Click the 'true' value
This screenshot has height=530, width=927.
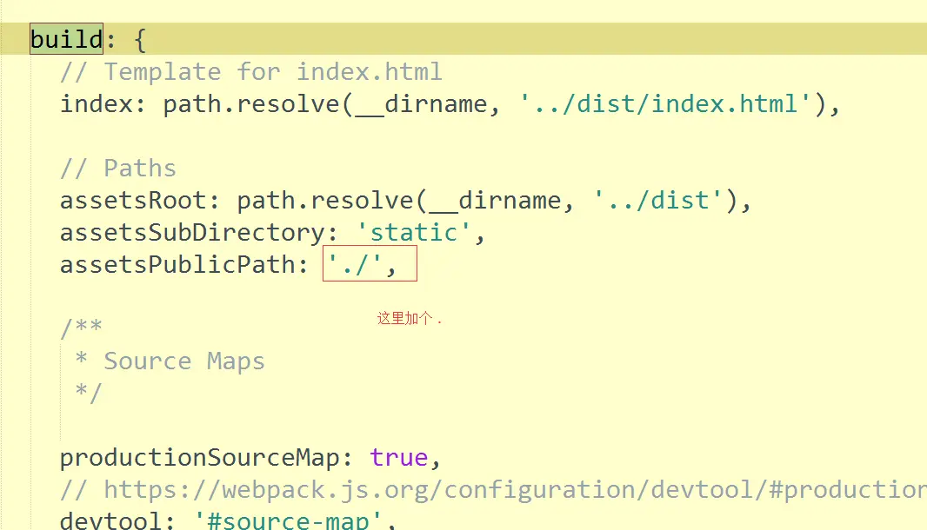click(x=399, y=458)
